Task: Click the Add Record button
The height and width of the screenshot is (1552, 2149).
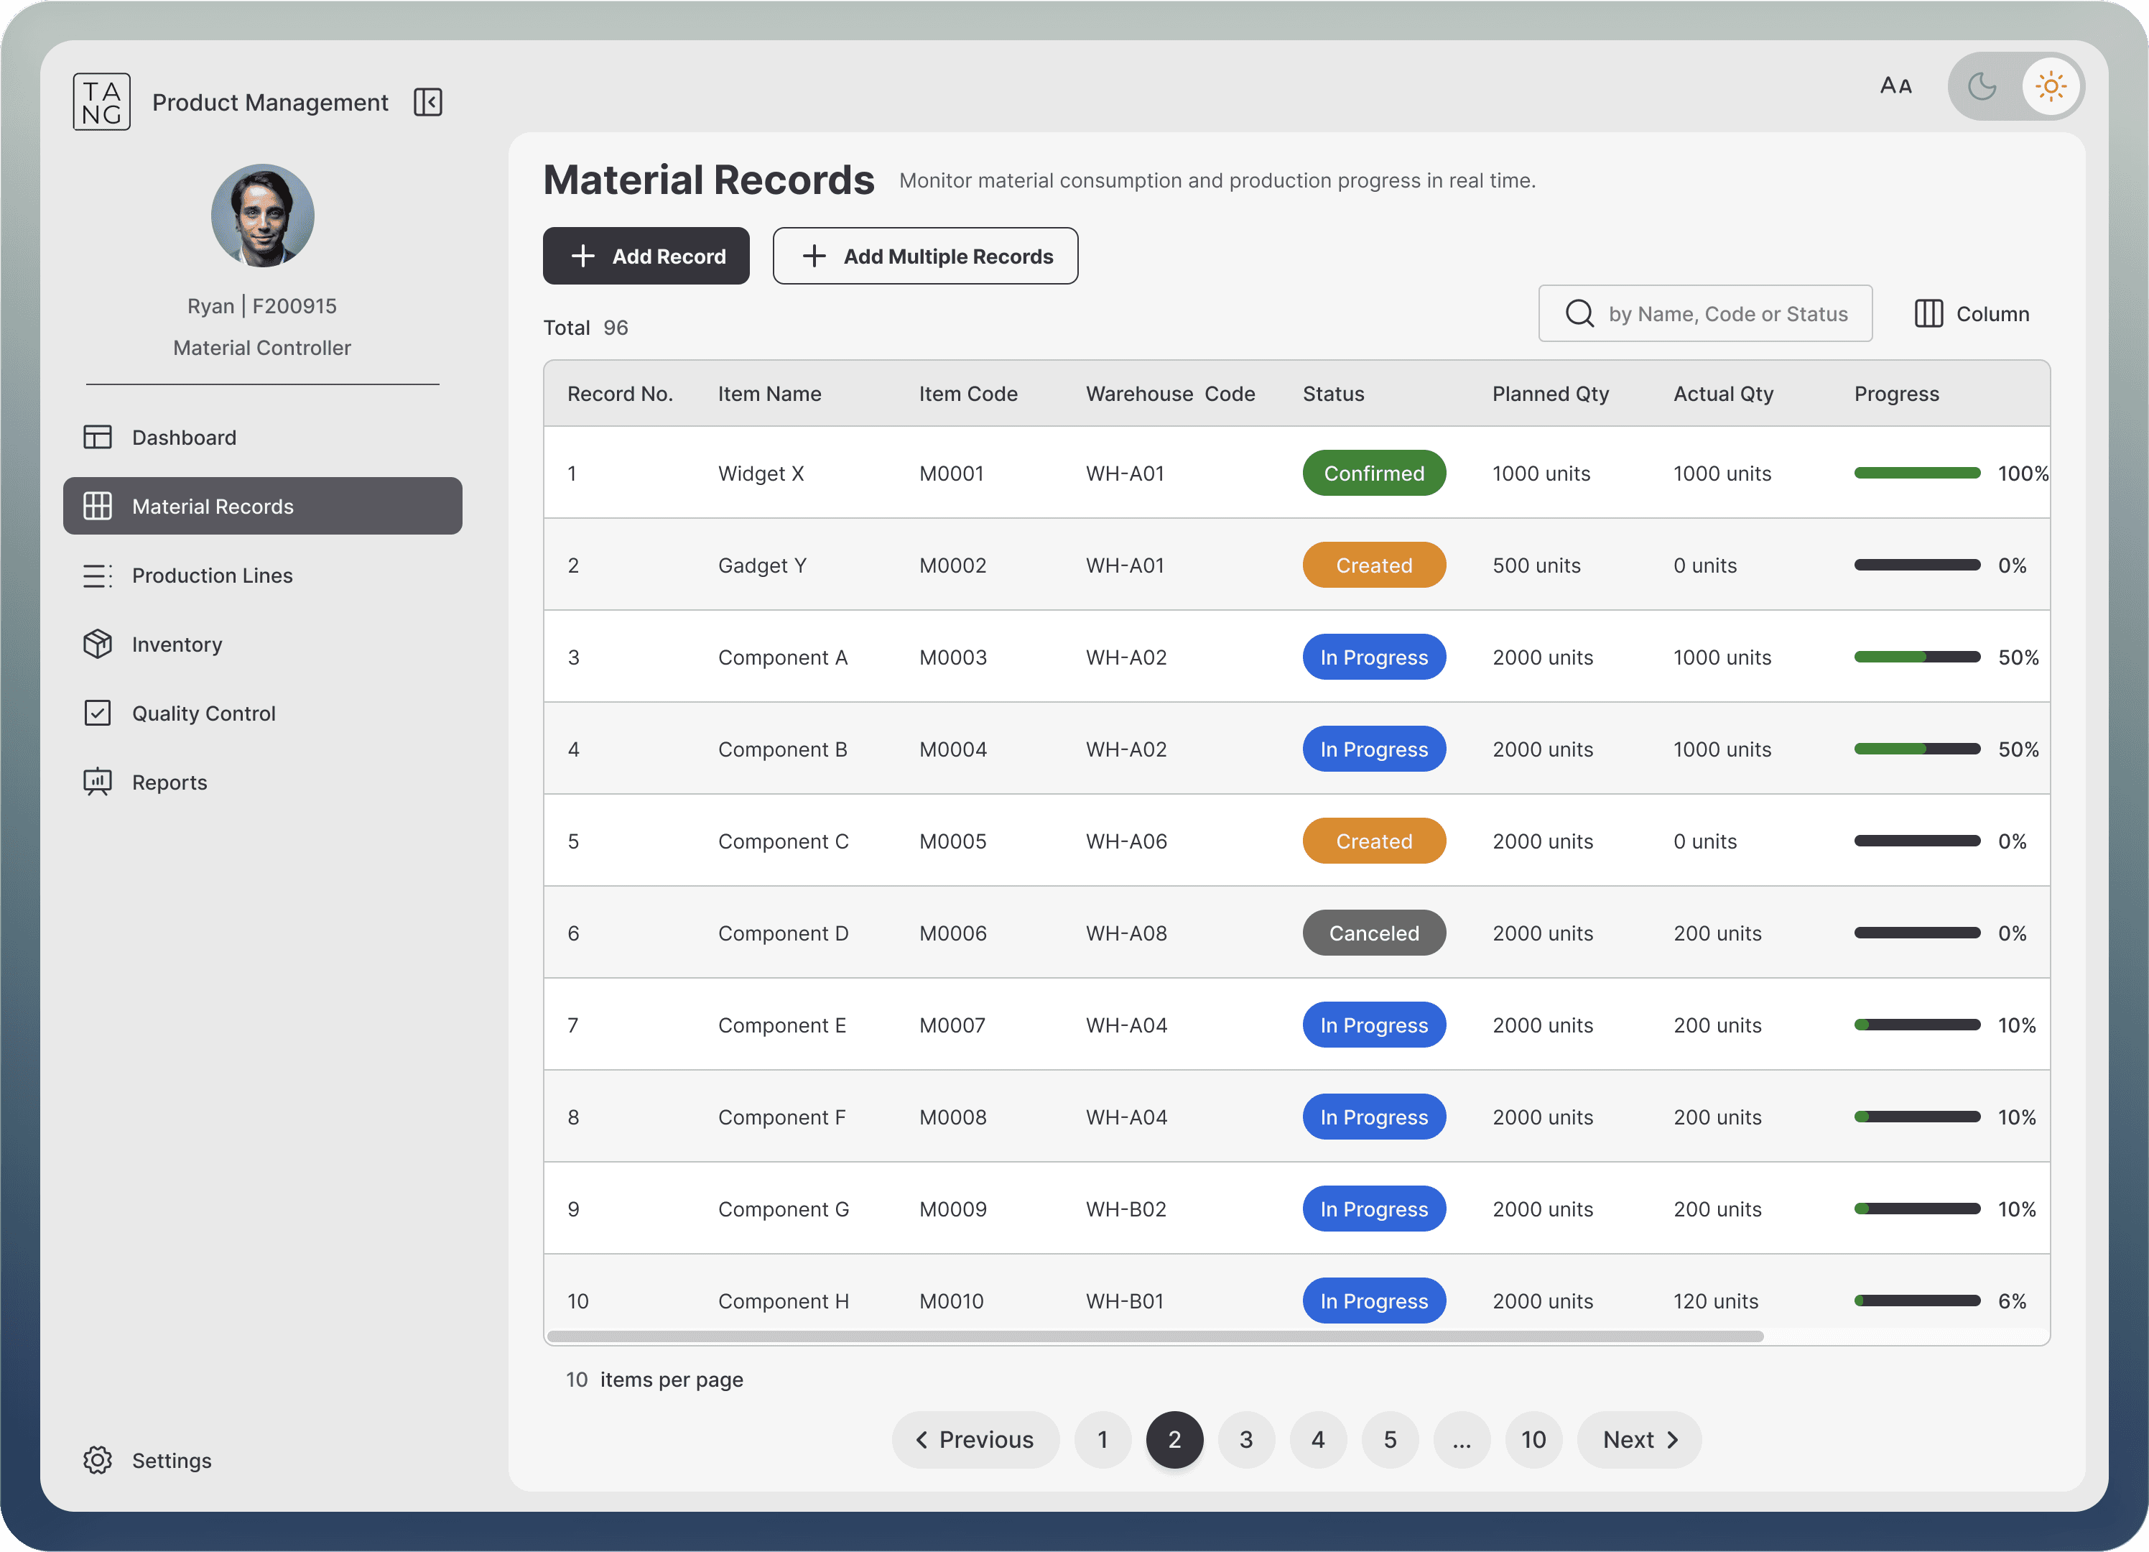Action: [646, 256]
